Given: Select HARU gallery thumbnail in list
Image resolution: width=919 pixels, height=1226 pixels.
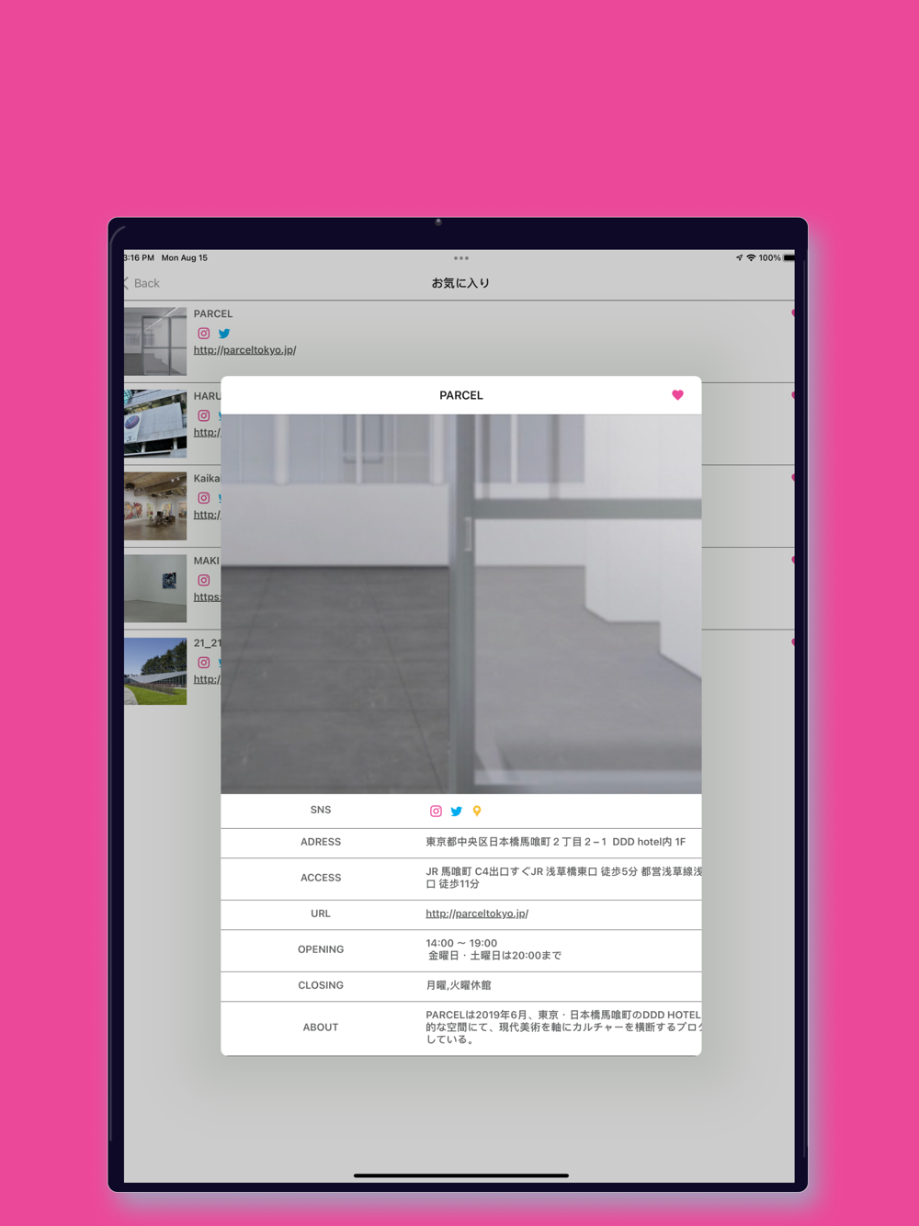Looking at the screenshot, I should (x=155, y=424).
